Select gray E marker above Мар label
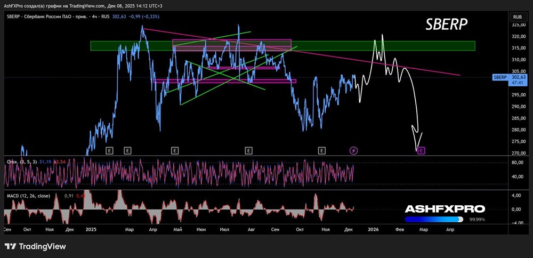 click(127, 150)
